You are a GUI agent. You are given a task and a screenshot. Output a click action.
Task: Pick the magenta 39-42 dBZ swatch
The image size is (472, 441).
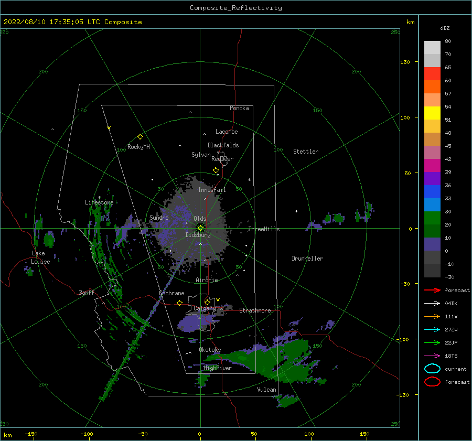pyautogui.click(x=432, y=165)
